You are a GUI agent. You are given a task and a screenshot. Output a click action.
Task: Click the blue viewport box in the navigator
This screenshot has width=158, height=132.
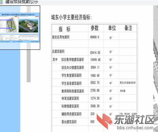tap(6, 24)
